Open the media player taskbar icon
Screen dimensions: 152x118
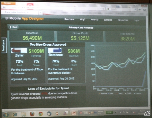tap(57, 113)
